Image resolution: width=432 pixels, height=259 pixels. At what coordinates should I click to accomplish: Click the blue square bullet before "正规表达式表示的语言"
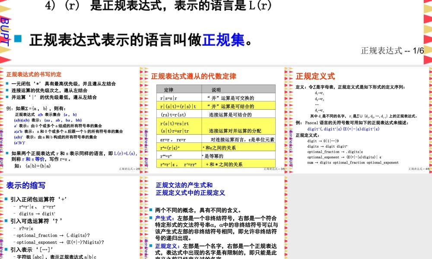[x=18, y=38]
